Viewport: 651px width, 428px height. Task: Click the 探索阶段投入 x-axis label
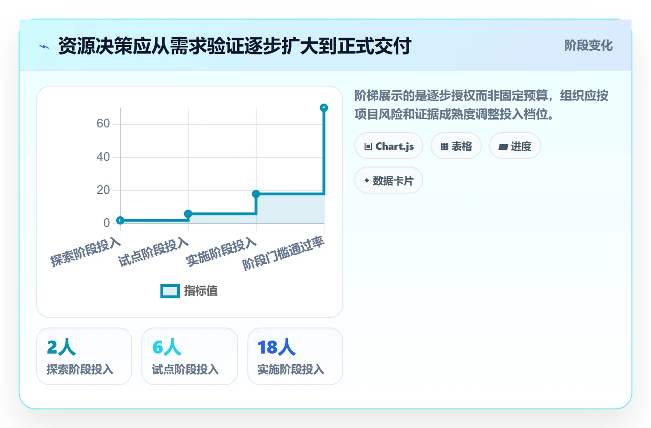(86, 252)
